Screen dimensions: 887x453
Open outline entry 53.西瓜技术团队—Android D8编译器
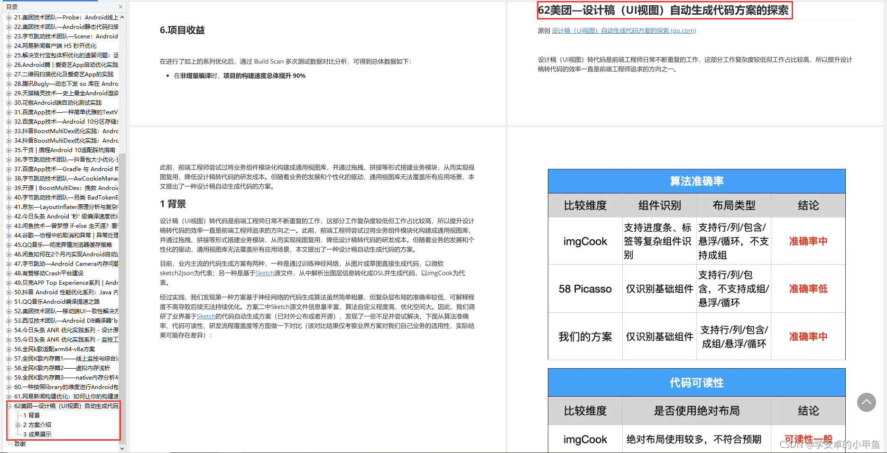(66, 321)
